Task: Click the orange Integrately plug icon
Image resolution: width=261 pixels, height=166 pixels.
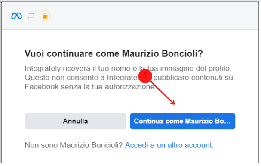Action: coord(45,16)
